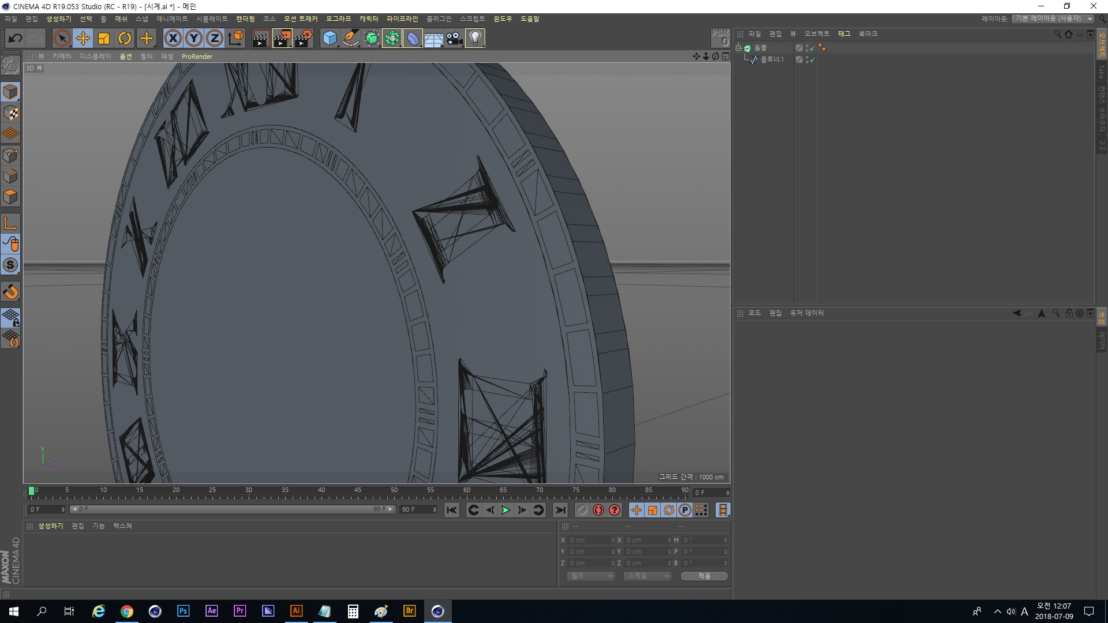The image size is (1108, 623).
Task: Click the coordinate system icon
Action: pos(236,39)
